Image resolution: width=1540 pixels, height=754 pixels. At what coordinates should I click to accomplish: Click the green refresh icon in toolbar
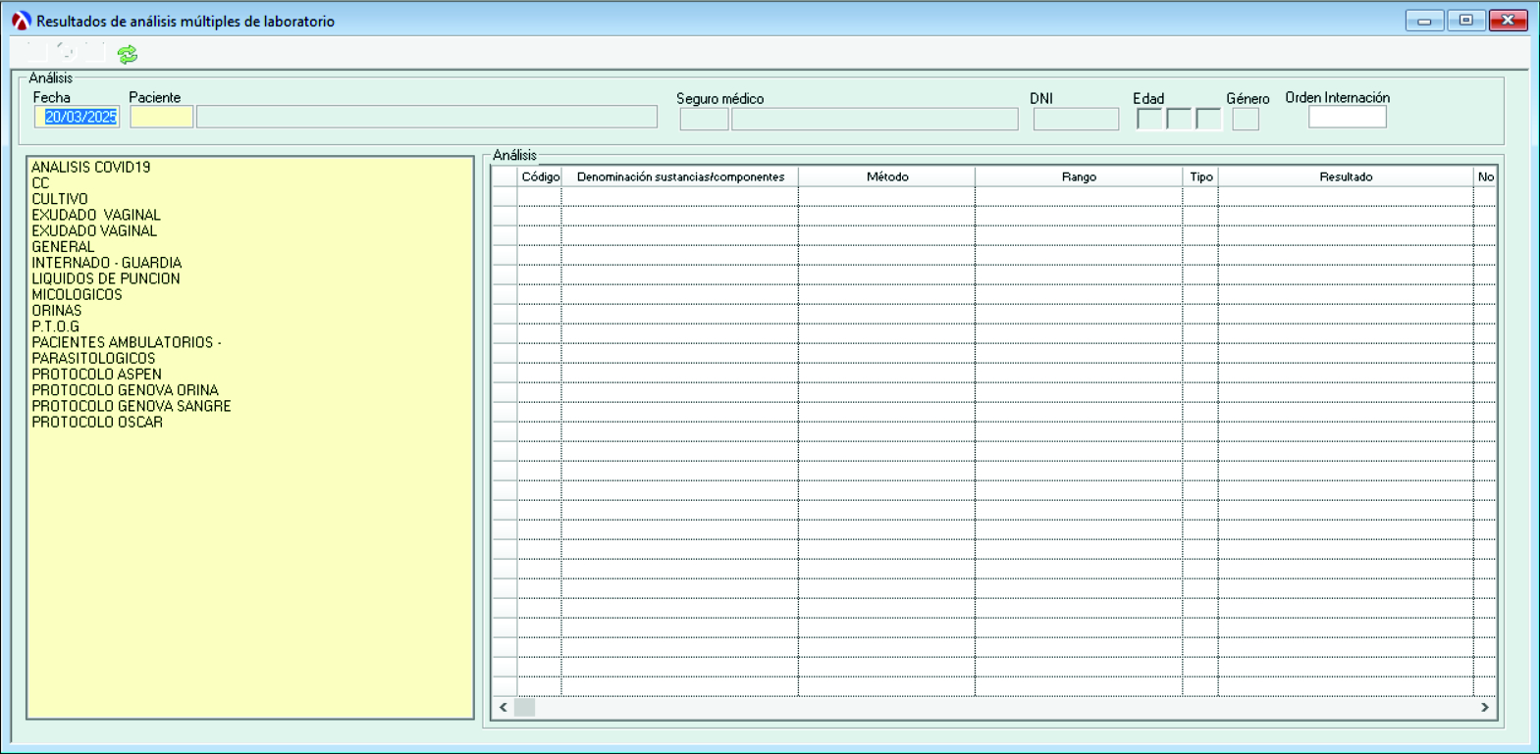[128, 55]
